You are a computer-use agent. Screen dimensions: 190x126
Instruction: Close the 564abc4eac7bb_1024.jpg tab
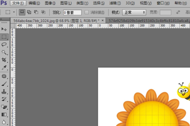click(103, 20)
